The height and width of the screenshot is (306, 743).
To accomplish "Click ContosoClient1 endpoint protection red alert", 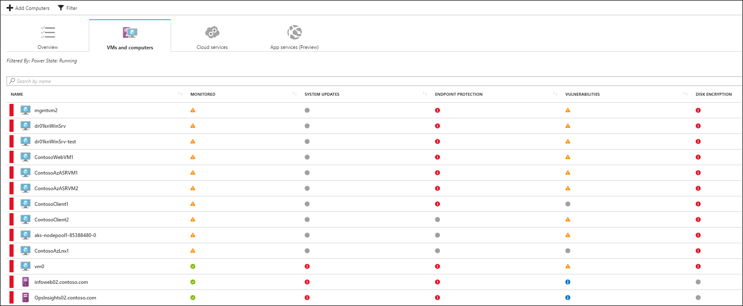I will (x=437, y=204).
